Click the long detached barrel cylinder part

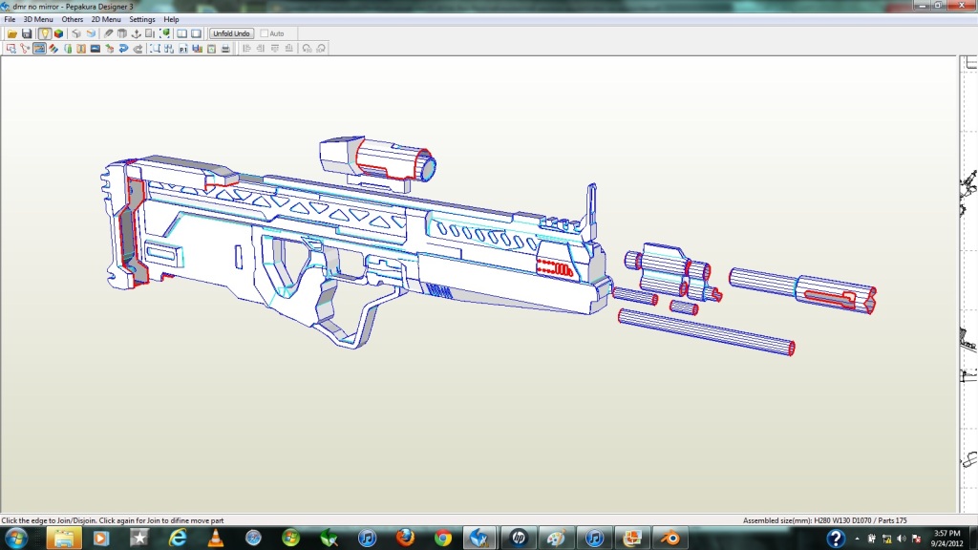pyautogui.click(x=706, y=331)
